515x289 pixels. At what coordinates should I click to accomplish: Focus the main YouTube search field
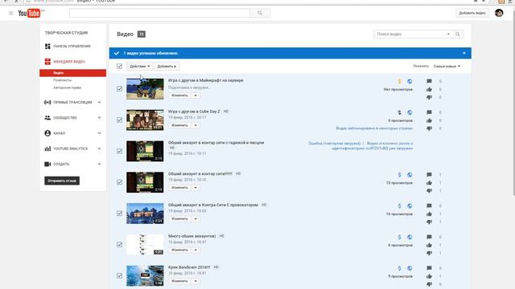coord(159,13)
